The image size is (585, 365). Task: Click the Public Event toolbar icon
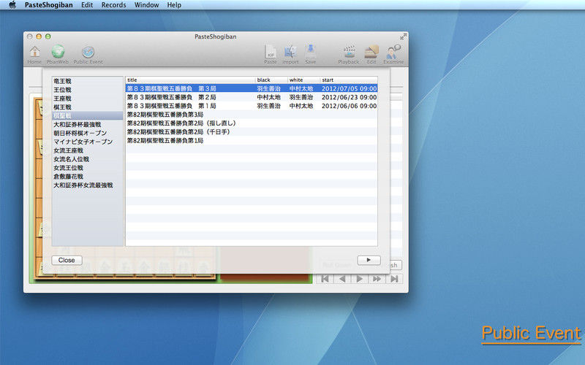click(88, 54)
